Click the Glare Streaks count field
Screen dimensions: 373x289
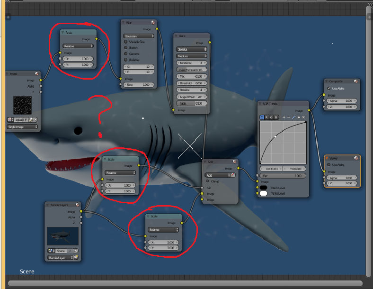click(x=192, y=90)
